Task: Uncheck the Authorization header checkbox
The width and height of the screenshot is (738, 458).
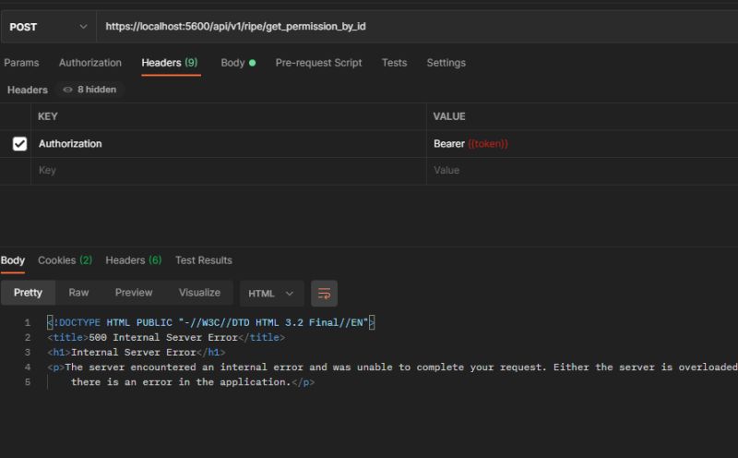Action: pyautogui.click(x=19, y=144)
